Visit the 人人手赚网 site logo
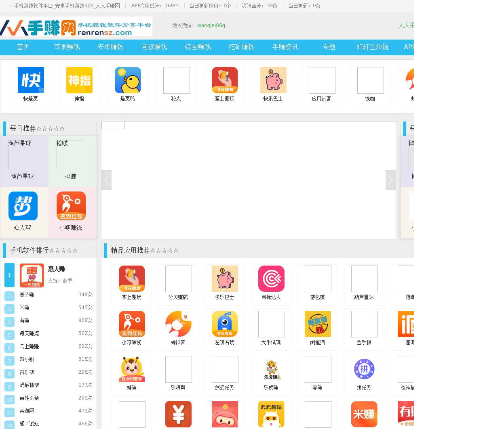Screen dimensions: 485x429 tap(76, 27)
